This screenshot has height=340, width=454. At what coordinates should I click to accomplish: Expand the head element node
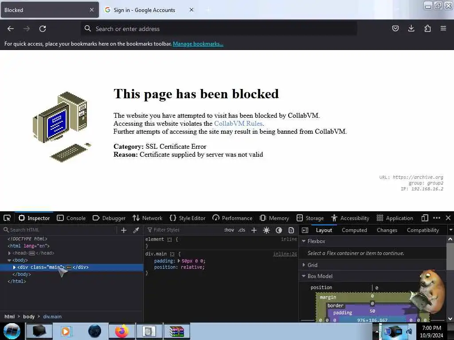click(9, 253)
